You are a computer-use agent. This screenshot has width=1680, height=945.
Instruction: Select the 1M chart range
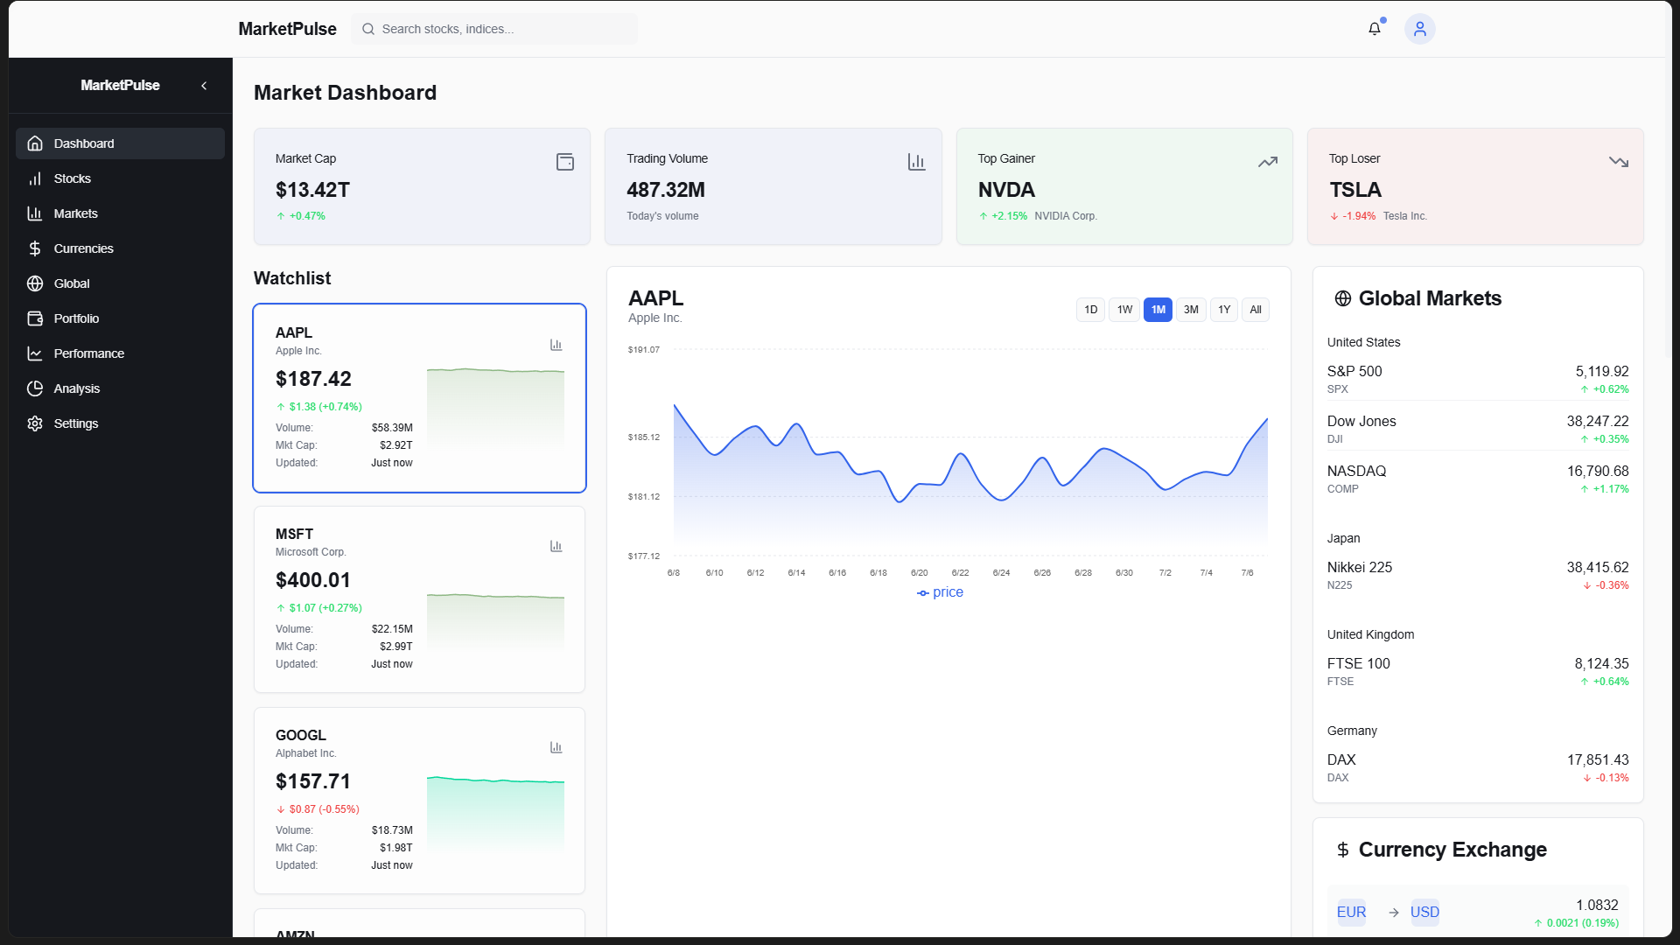pos(1158,310)
